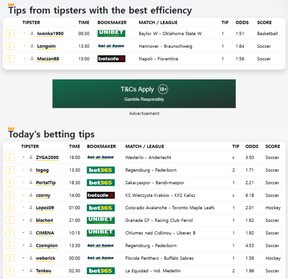This screenshot has height=279, width=288.
Task: Open tipster Longwin's profile link
Action: tap(47, 46)
